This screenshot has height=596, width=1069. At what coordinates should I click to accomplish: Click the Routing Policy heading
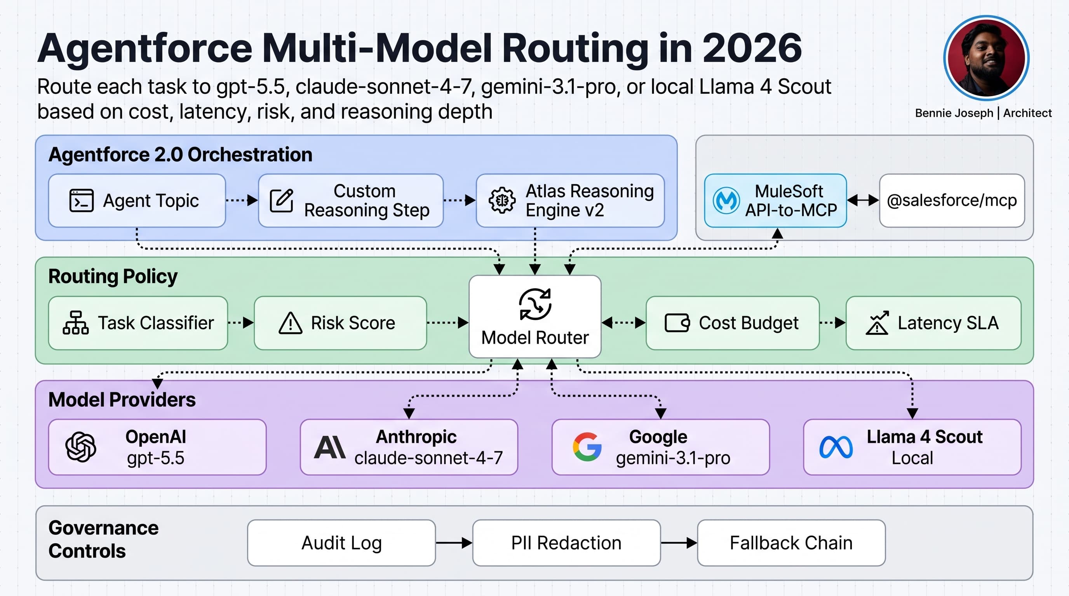coord(113,276)
